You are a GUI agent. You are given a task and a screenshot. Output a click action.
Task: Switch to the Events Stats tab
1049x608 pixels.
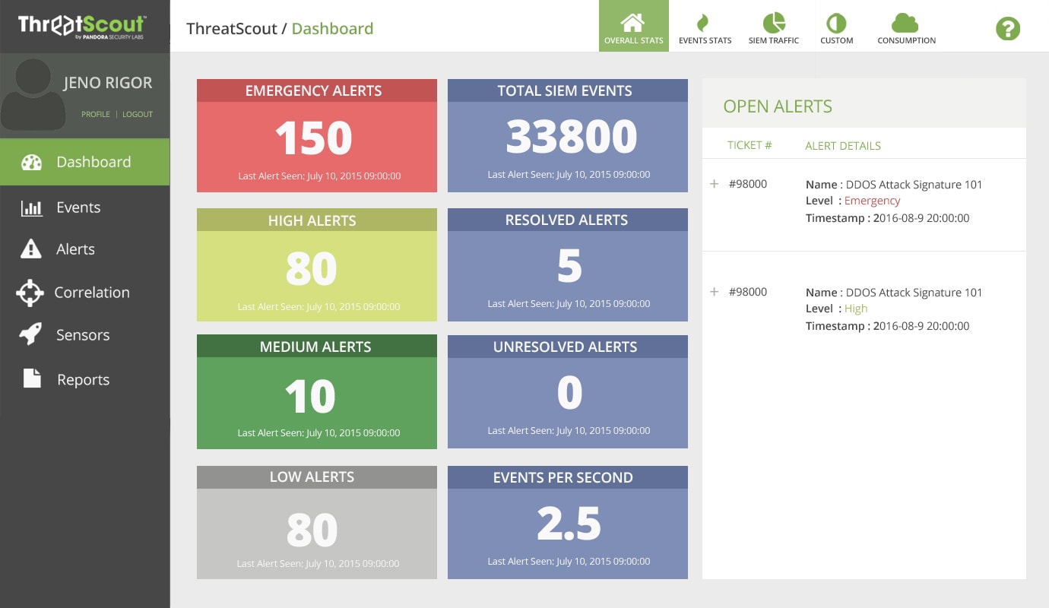point(705,27)
